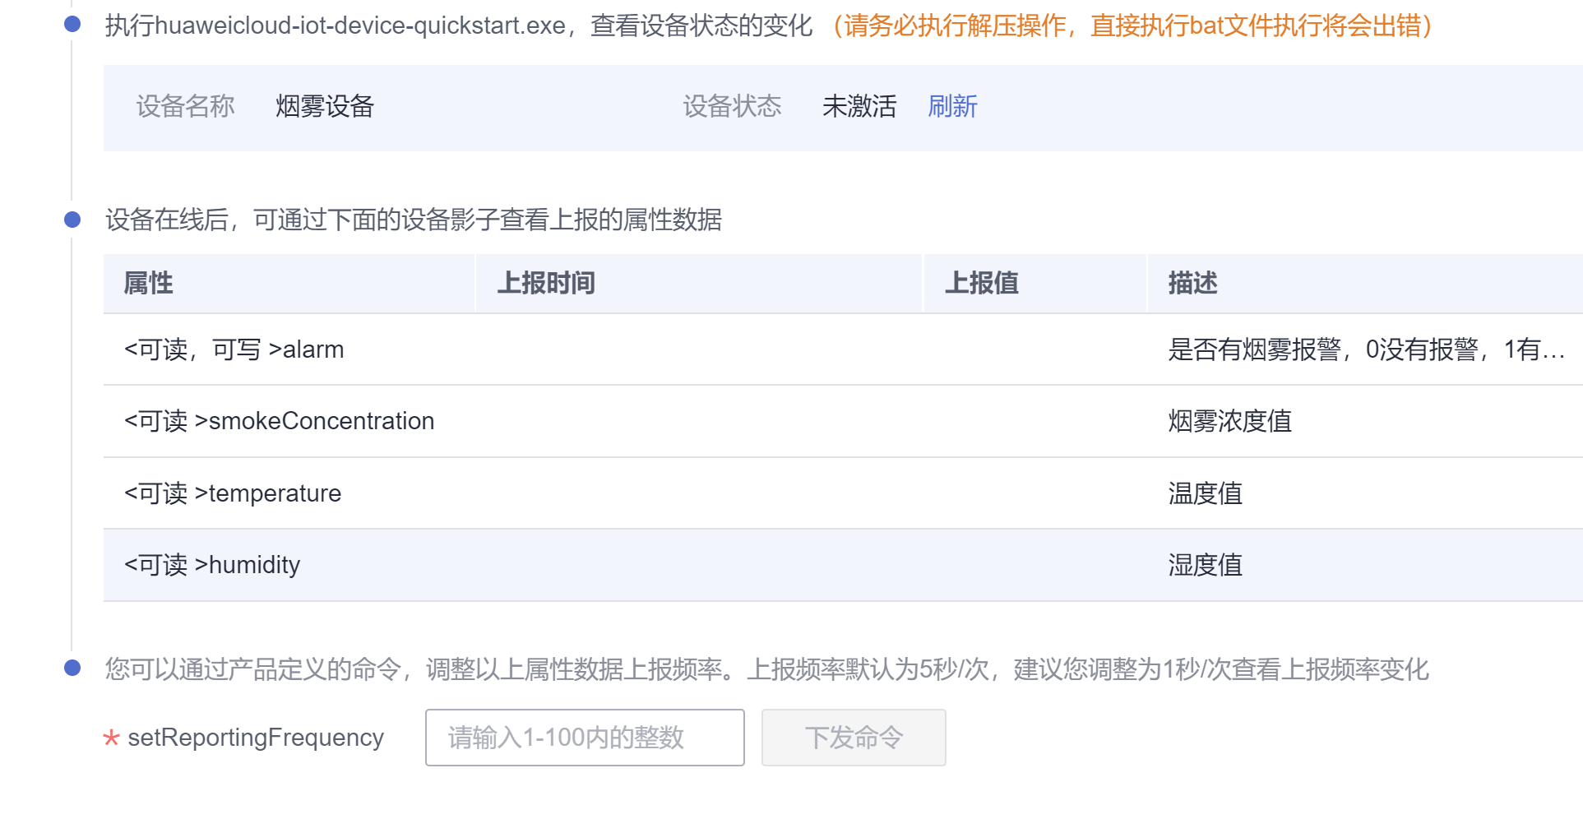Click the 烟雾设备 device name value

(325, 106)
